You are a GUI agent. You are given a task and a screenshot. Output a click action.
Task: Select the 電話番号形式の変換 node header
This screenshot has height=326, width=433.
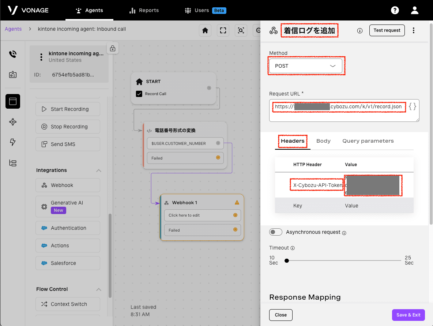click(x=175, y=130)
